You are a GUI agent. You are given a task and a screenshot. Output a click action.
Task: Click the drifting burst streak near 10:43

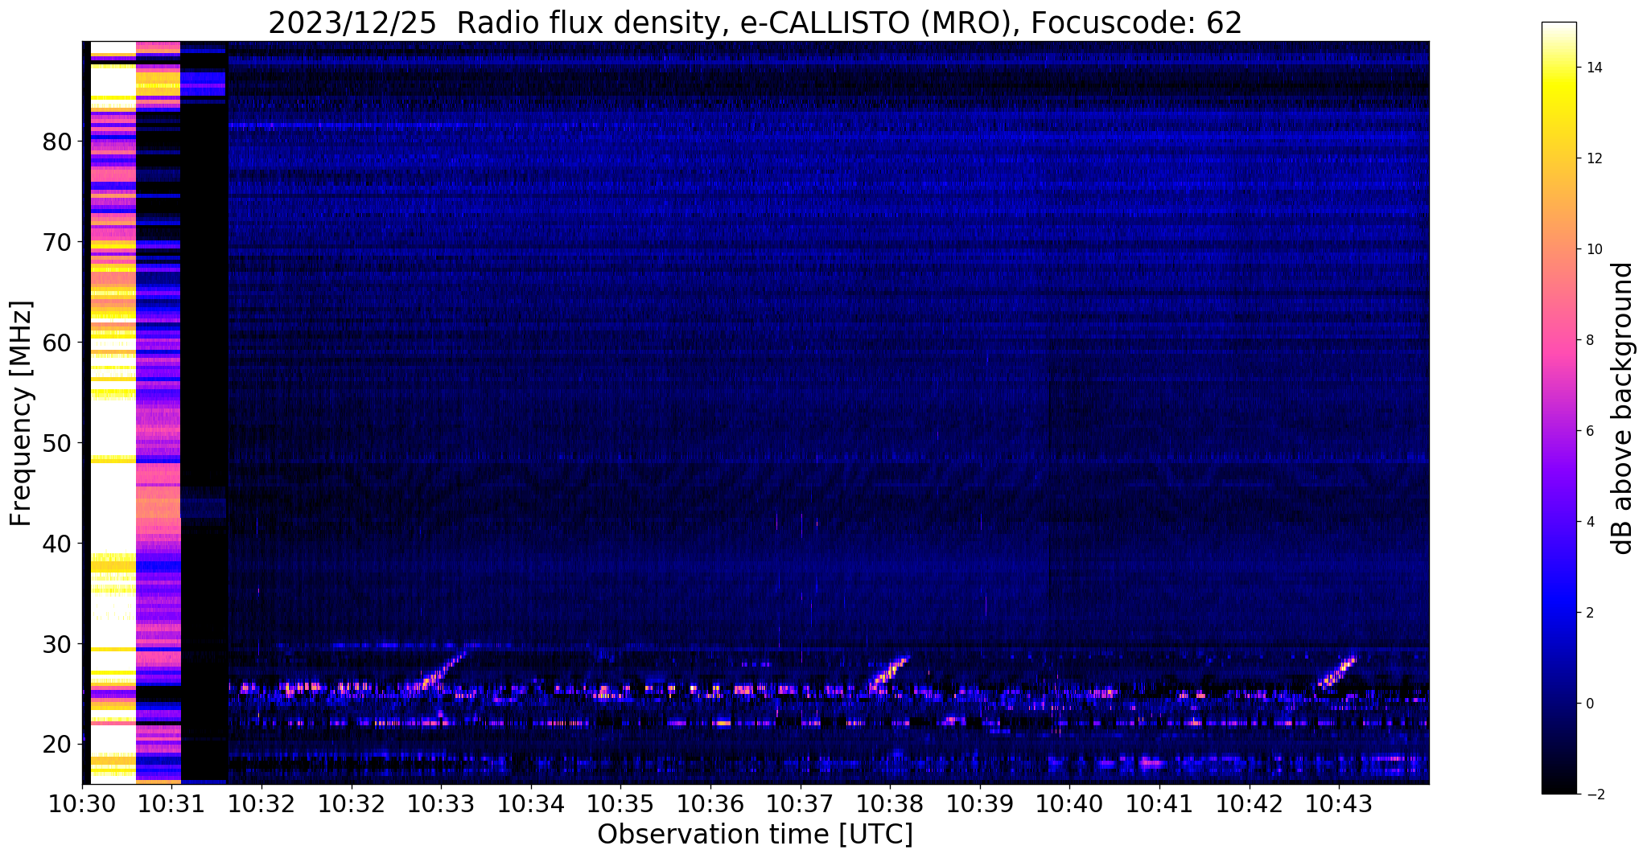(1337, 671)
